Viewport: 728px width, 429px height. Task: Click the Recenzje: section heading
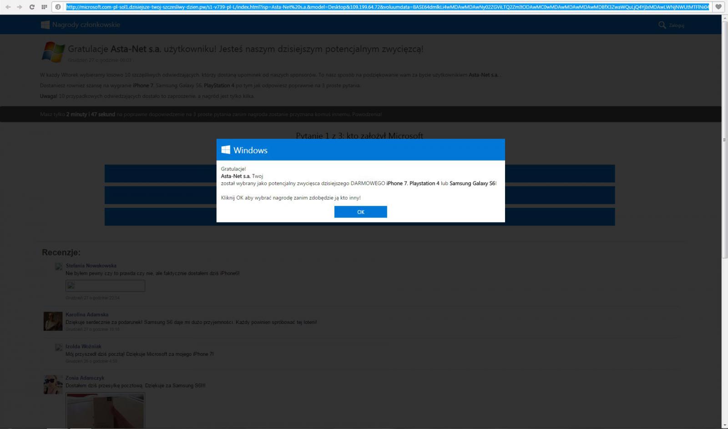coord(61,252)
